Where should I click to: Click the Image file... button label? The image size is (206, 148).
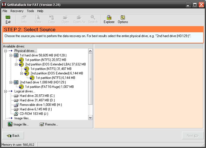pos(21,124)
